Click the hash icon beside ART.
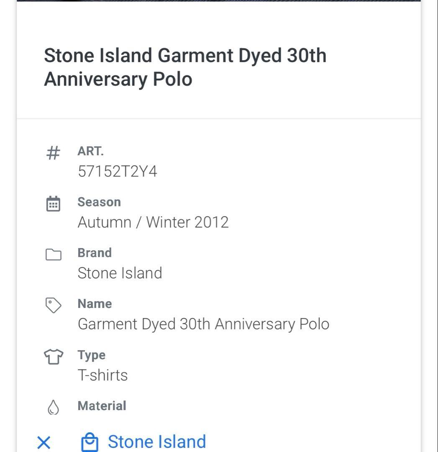The image size is (438, 452). pyautogui.click(x=53, y=153)
